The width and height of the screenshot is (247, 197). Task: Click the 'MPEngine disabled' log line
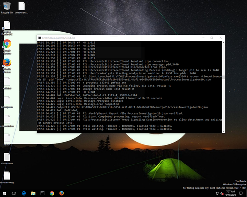click(80, 101)
